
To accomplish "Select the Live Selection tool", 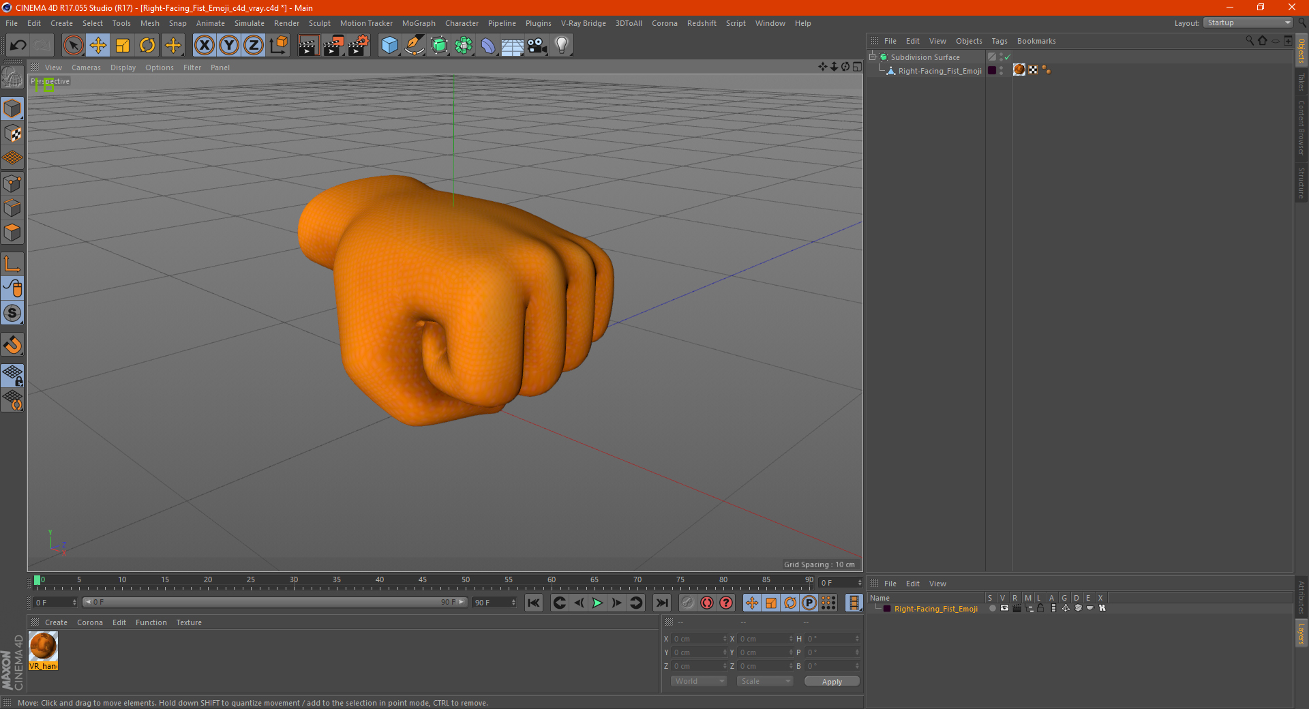I will [73, 46].
